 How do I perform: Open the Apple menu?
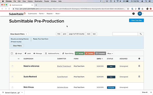(x=3, y=1)
